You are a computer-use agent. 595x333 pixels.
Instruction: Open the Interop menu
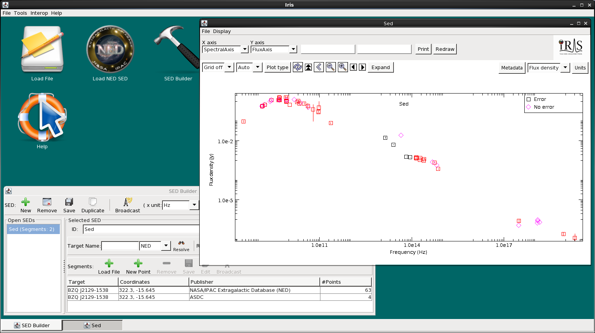(x=39, y=13)
